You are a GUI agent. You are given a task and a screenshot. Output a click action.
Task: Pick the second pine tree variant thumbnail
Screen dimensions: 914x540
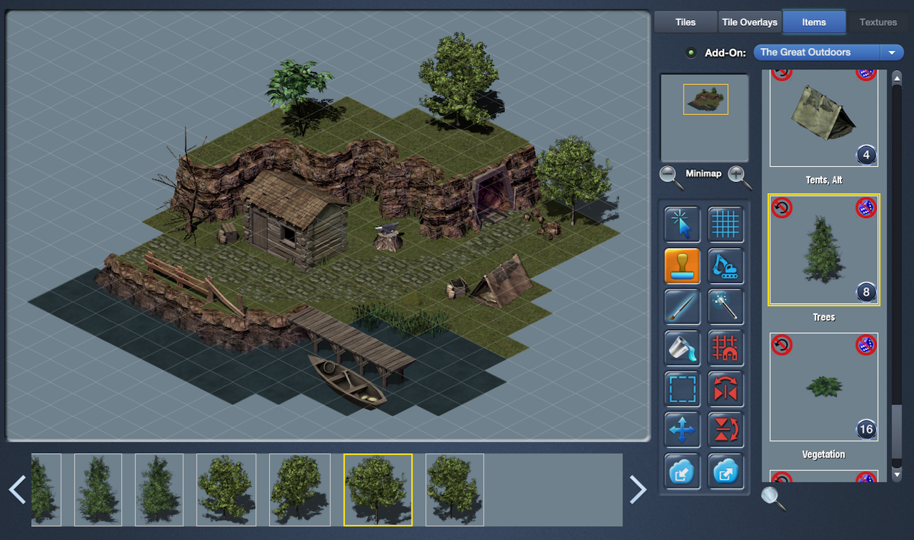pyautogui.click(x=99, y=489)
